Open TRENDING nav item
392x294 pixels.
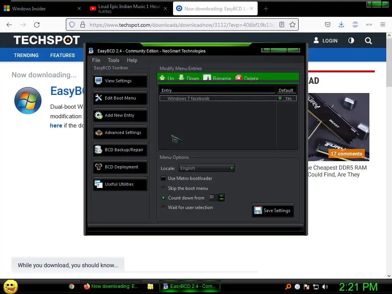(x=26, y=55)
